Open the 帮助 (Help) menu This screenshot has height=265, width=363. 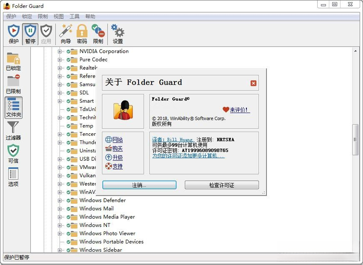pos(90,16)
